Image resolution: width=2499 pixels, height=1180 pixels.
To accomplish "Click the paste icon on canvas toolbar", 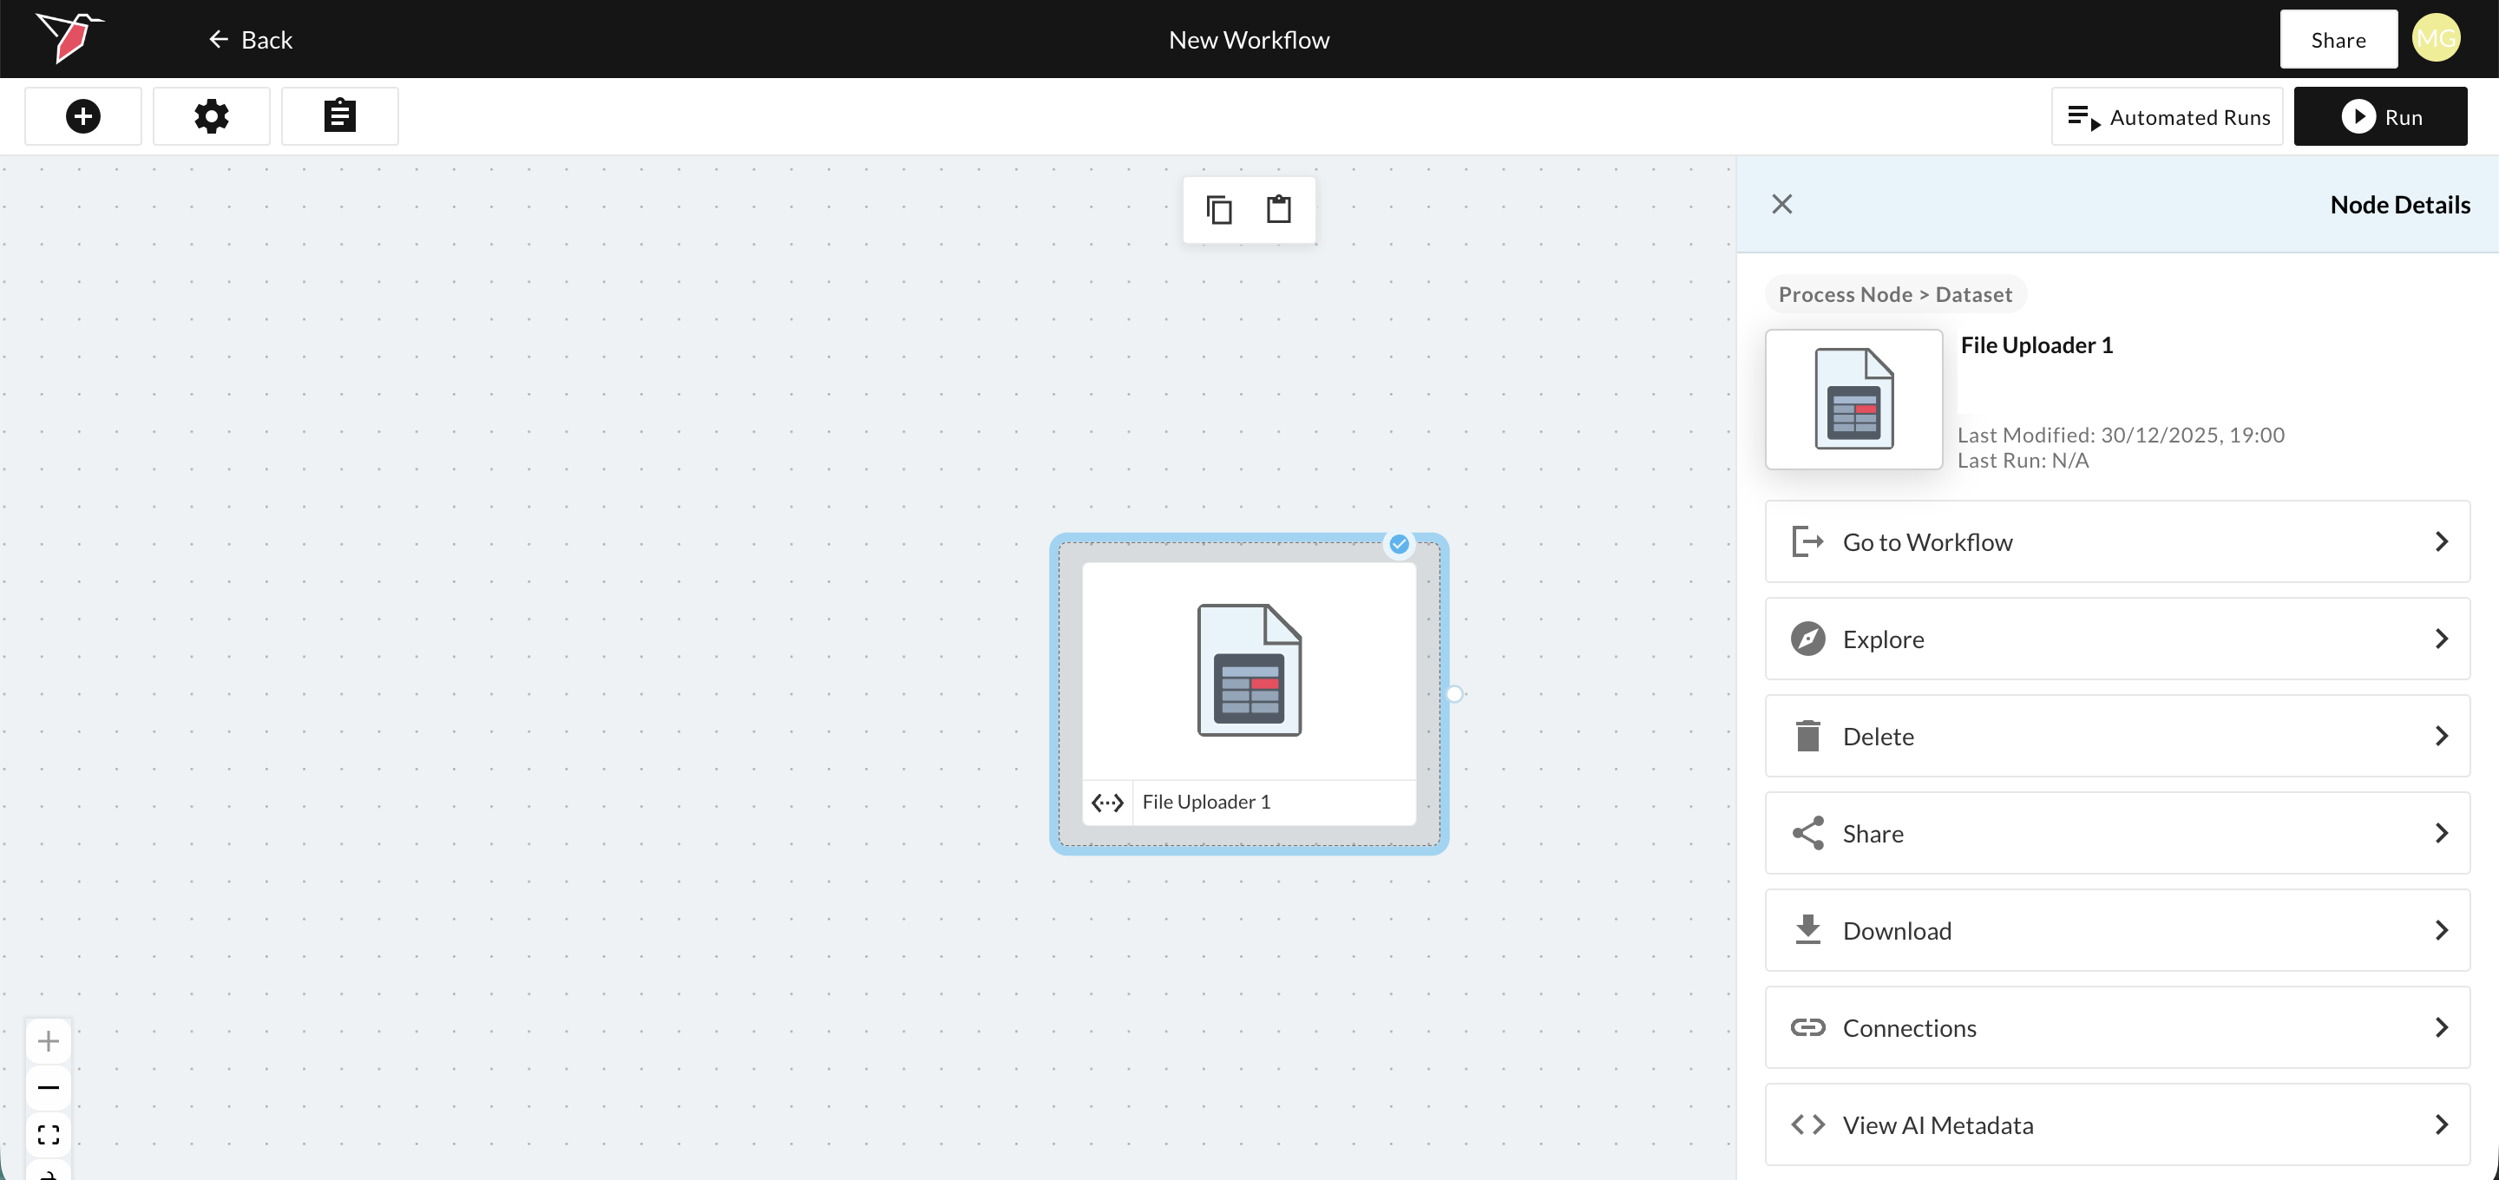I will tap(1279, 210).
